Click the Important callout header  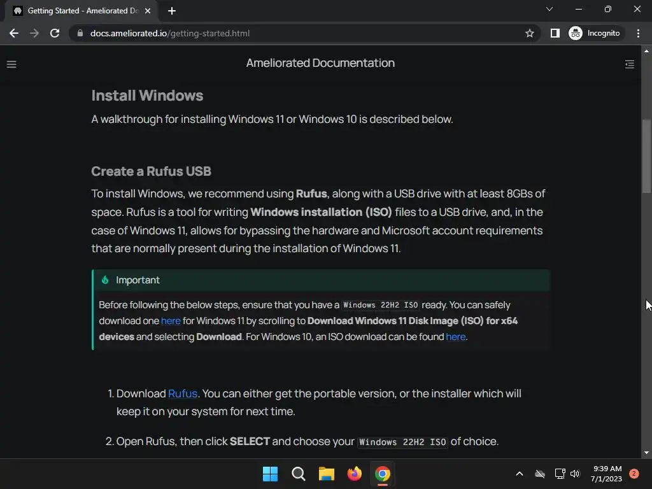[x=321, y=280]
